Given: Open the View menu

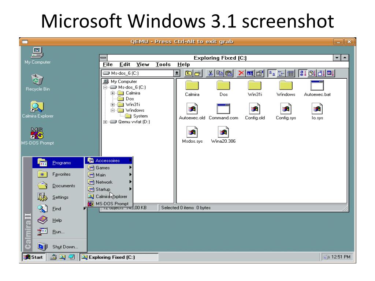Looking at the screenshot, I should tap(142, 64).
